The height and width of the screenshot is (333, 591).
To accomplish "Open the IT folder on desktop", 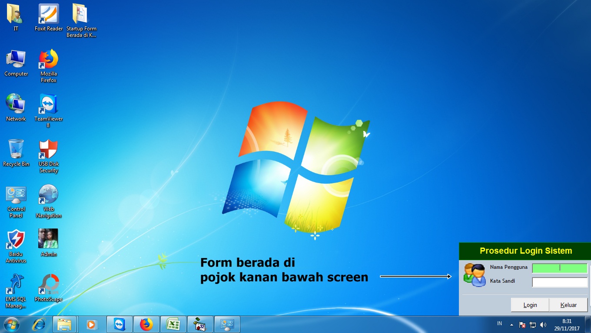I will [16, 17].
